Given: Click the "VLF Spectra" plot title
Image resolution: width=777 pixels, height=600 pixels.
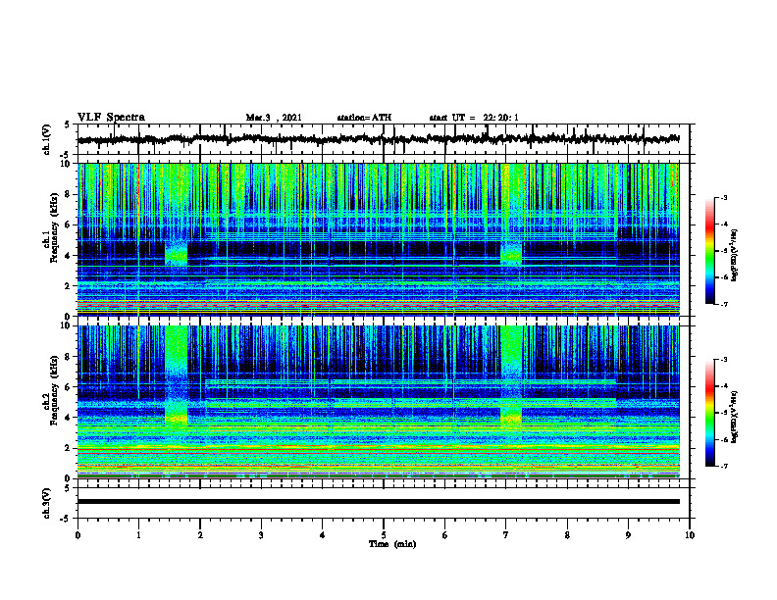Looking at the screenshot, I should coord(111,118).
